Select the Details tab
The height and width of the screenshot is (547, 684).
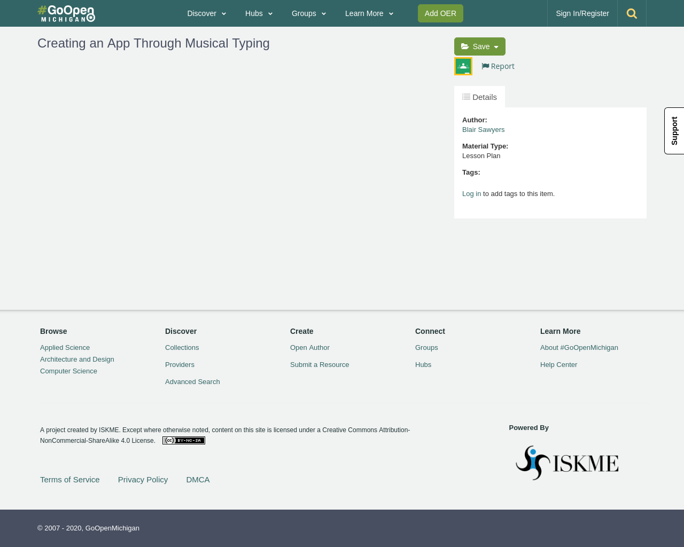click(x=479, y=97)
